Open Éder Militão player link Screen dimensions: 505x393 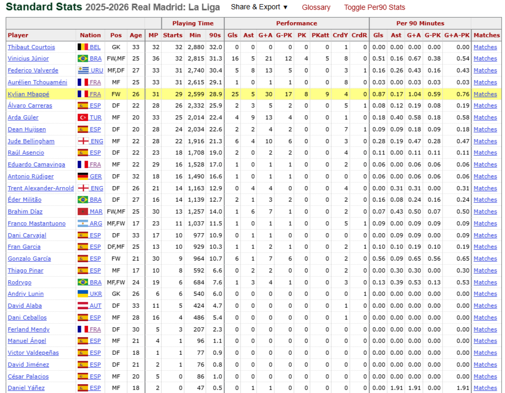tap(24, 200)
